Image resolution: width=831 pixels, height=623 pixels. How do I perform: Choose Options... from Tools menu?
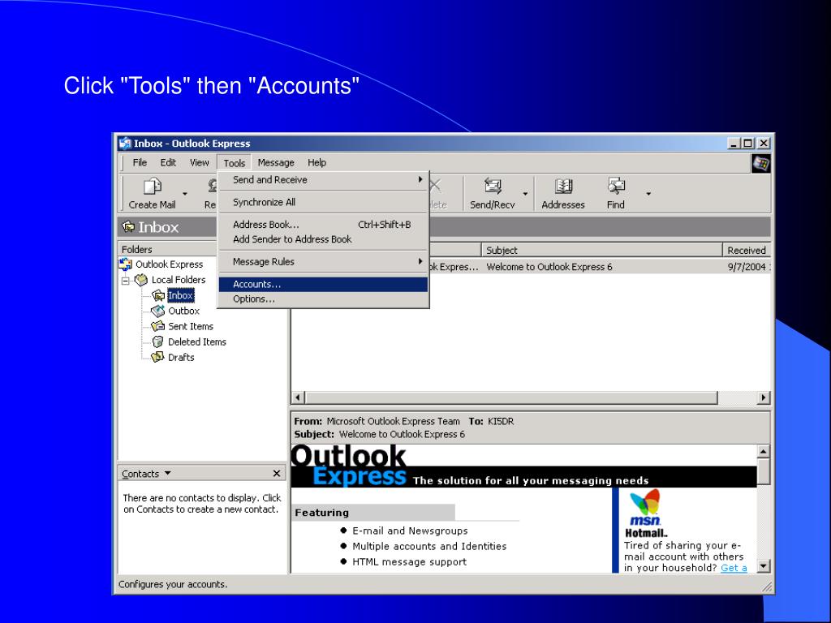pos(323,299)
